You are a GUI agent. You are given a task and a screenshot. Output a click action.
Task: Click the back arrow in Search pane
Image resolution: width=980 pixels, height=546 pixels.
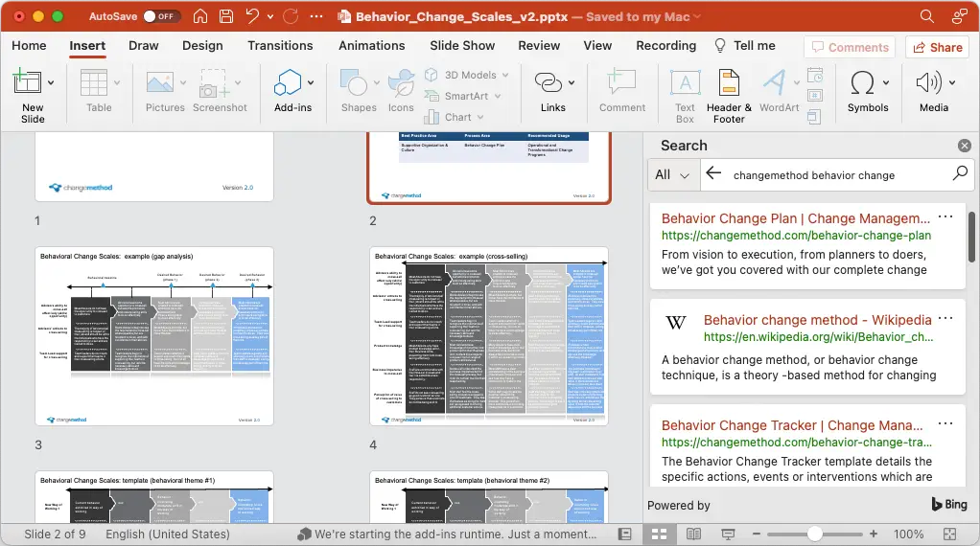click(x=713, y=173)
